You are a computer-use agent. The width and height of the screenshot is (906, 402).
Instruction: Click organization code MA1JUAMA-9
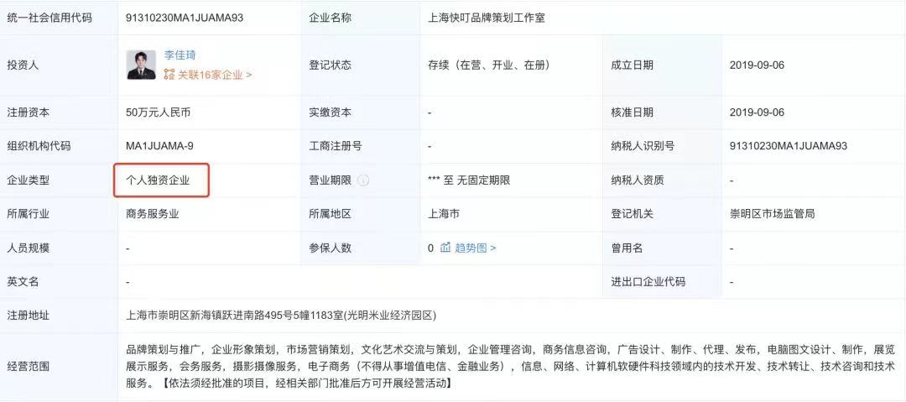click(159, 146)
